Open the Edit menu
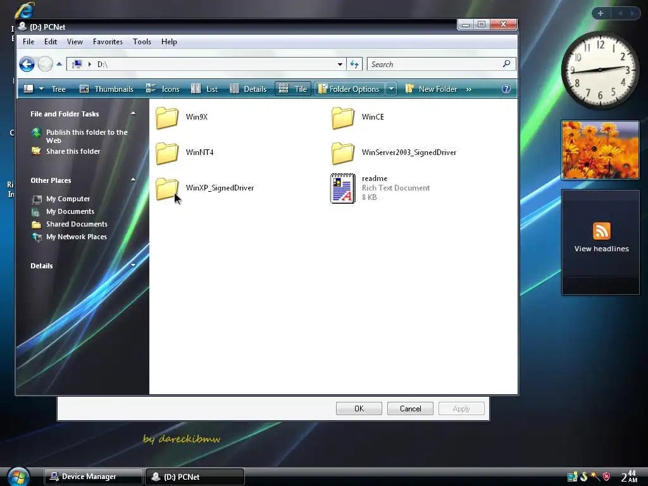Viewport: 648px width, 486px height. click(51, 42)
